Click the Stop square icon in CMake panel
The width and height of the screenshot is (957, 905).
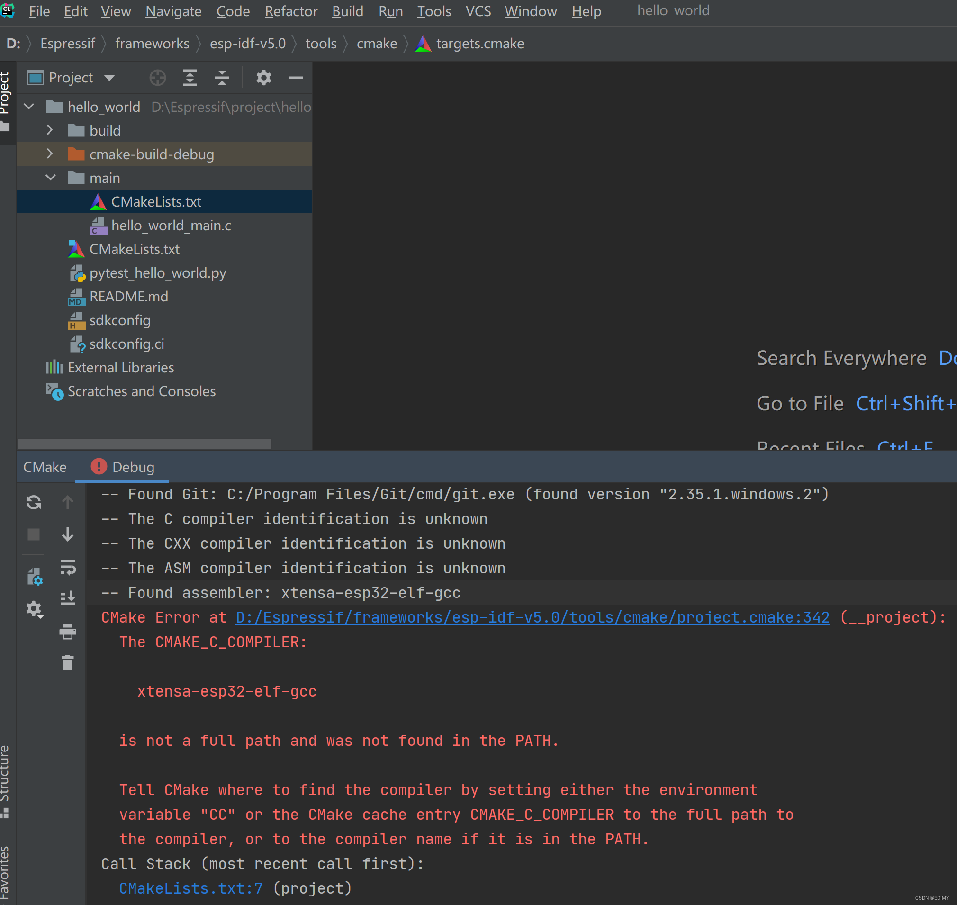pos(33,534)
